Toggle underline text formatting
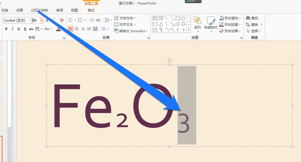 pos(19,29)
